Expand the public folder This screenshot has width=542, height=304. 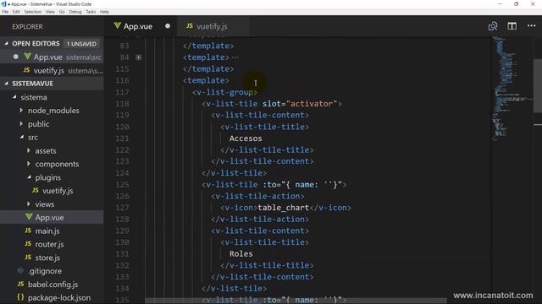point(21,124)
